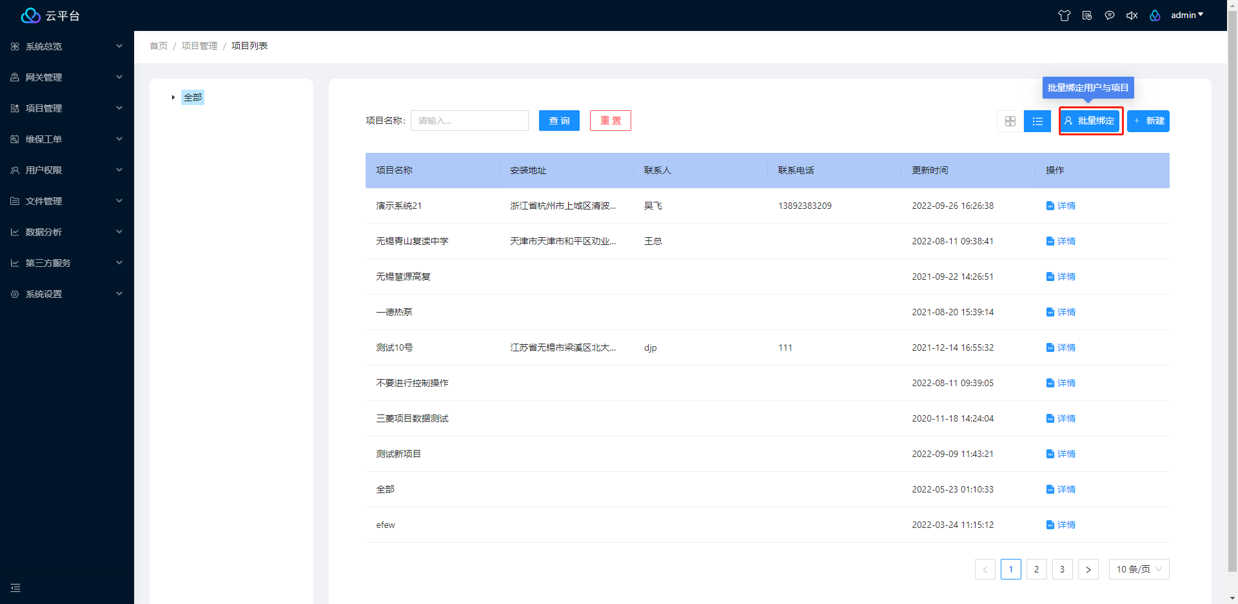This screenshot has width=1238, height=604.
Task: Open the header icon left of chat bubble
Action: [x=1087, y=15]
